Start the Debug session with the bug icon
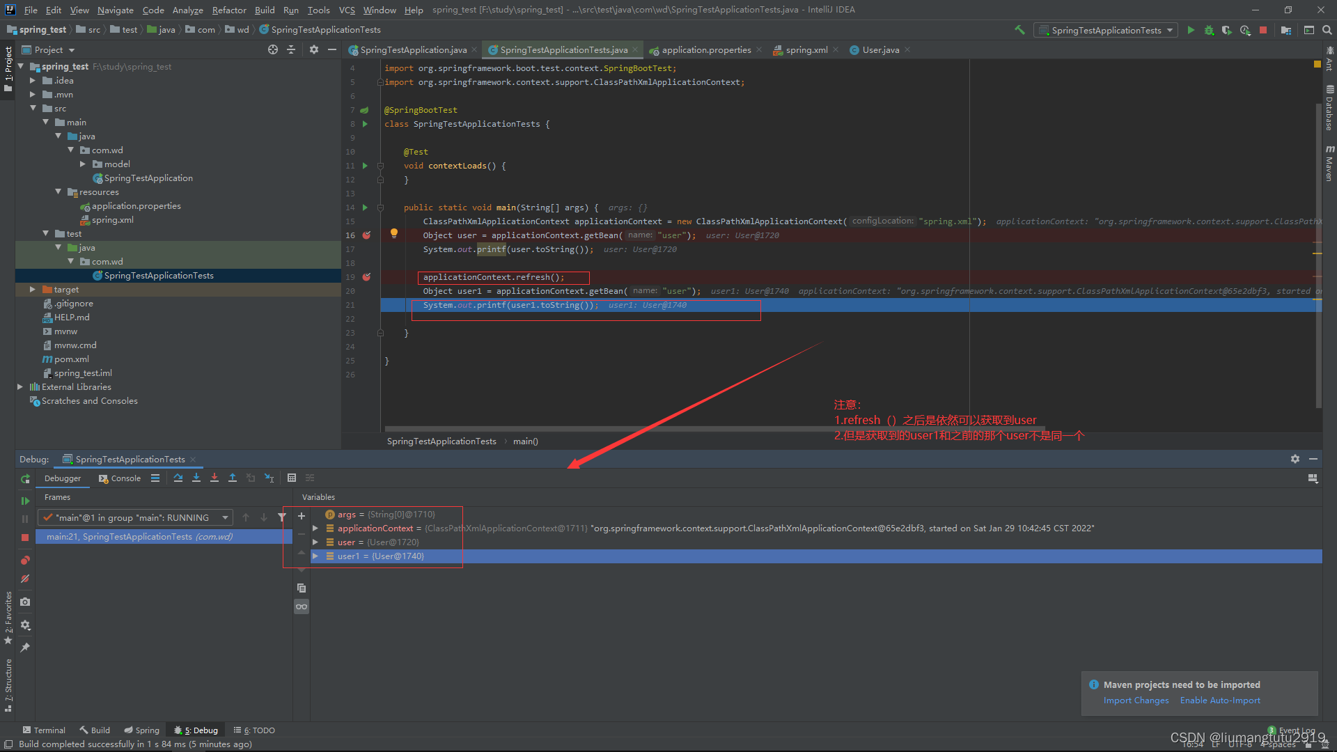 click(1209, 30)
